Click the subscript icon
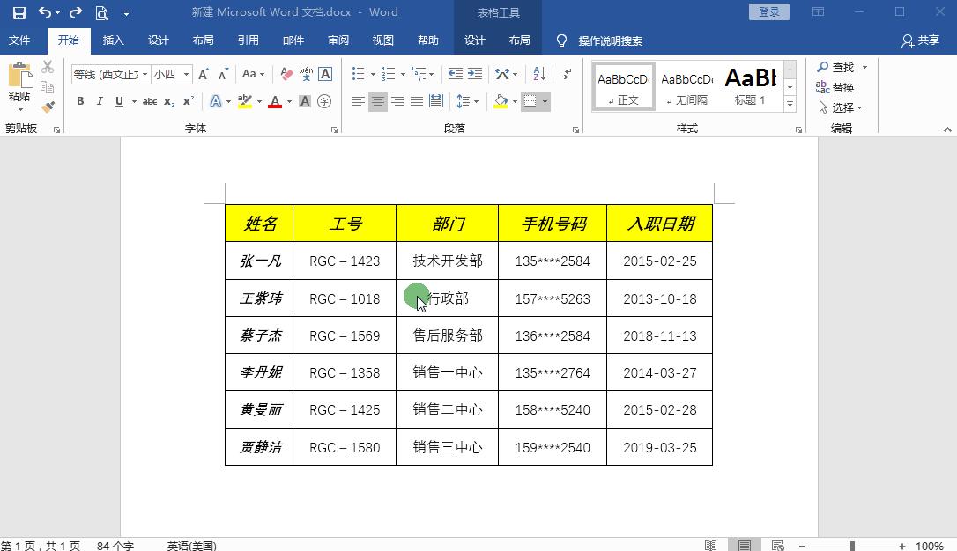This screenshot has height=551, width=957. (169, 101)
